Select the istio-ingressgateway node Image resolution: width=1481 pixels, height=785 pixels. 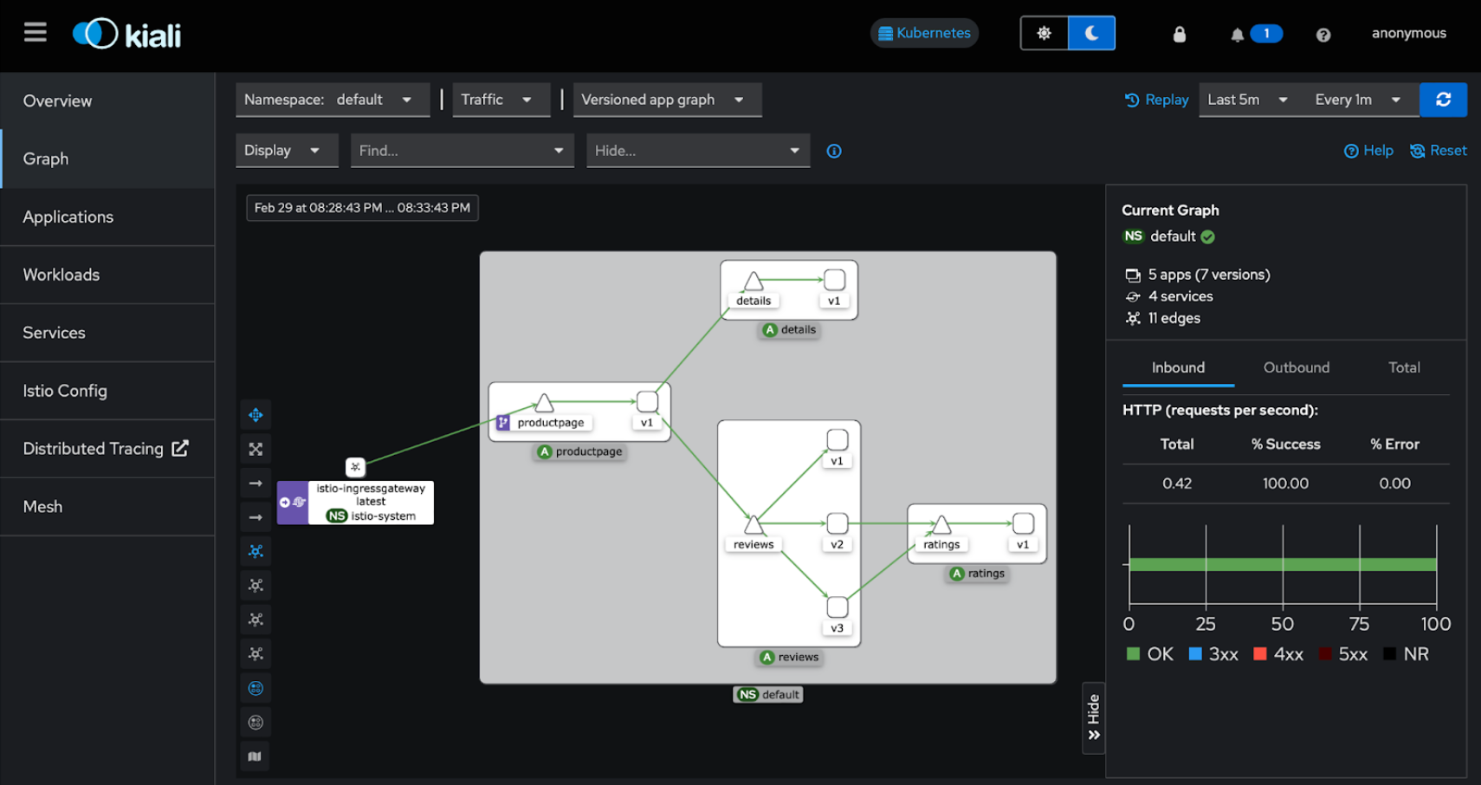[x=355, y=503]
